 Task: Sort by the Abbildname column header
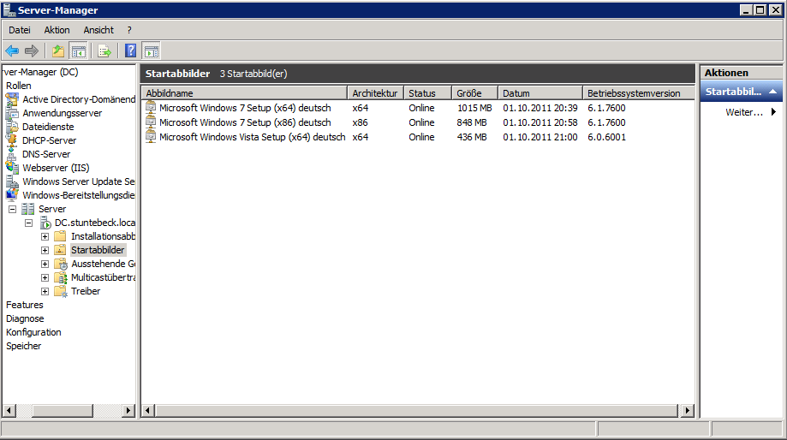(x=244, y=92)
